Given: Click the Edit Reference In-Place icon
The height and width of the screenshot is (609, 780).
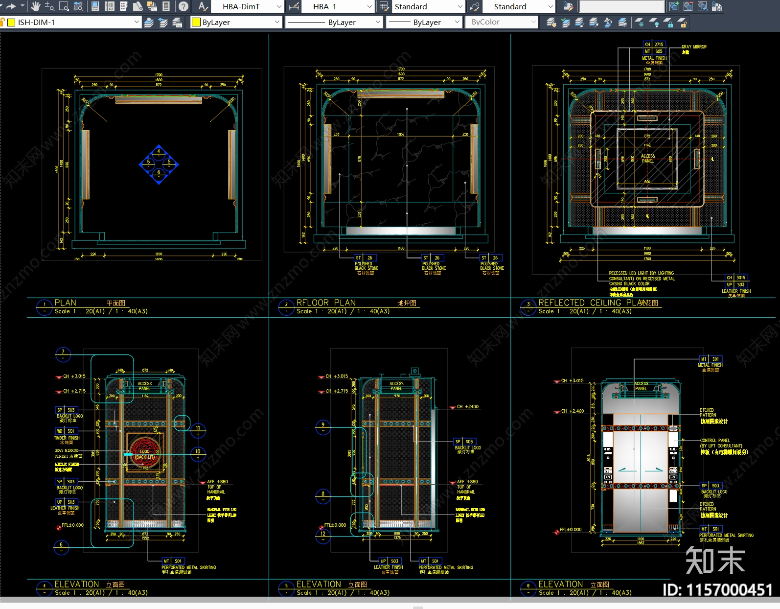Looking at the screenshot, I should point(569,6).
